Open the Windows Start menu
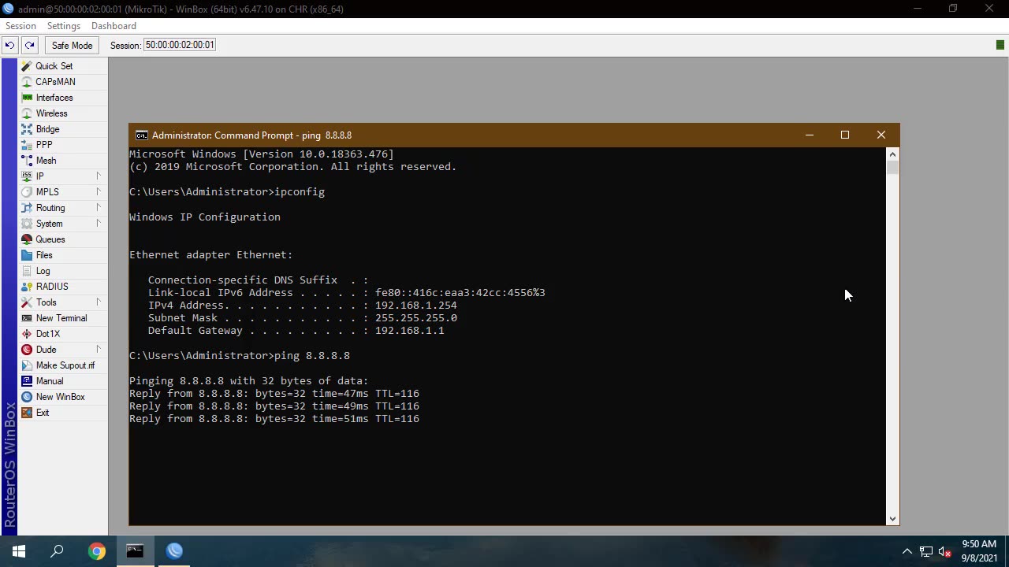The width and height of the screenshot is (1009, 567). click(x=19, y=551)
